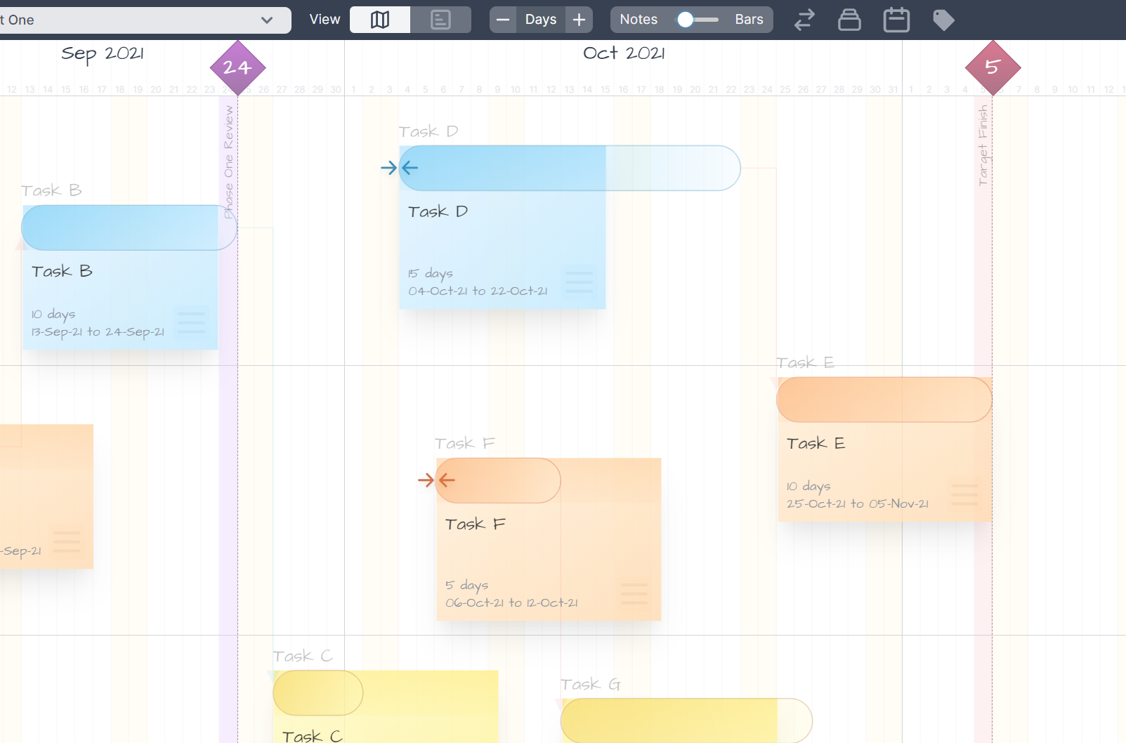This screenshot has width=1126, height=743.
Task: Click Task F dates 06-Oct-21 to 12-Oct-21
Action: coord(511,603)
